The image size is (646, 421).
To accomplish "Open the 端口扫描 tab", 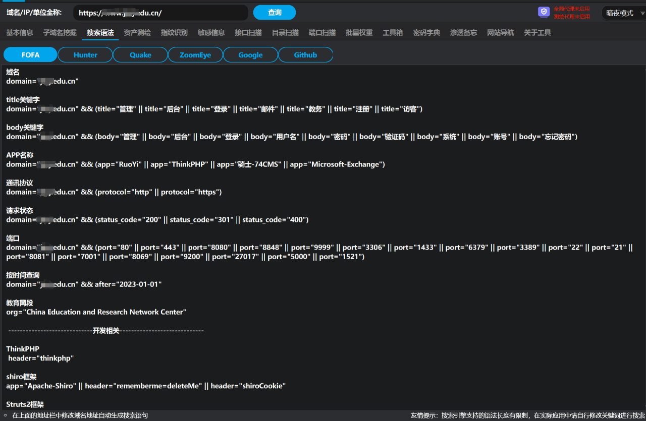I will (322, 33).
